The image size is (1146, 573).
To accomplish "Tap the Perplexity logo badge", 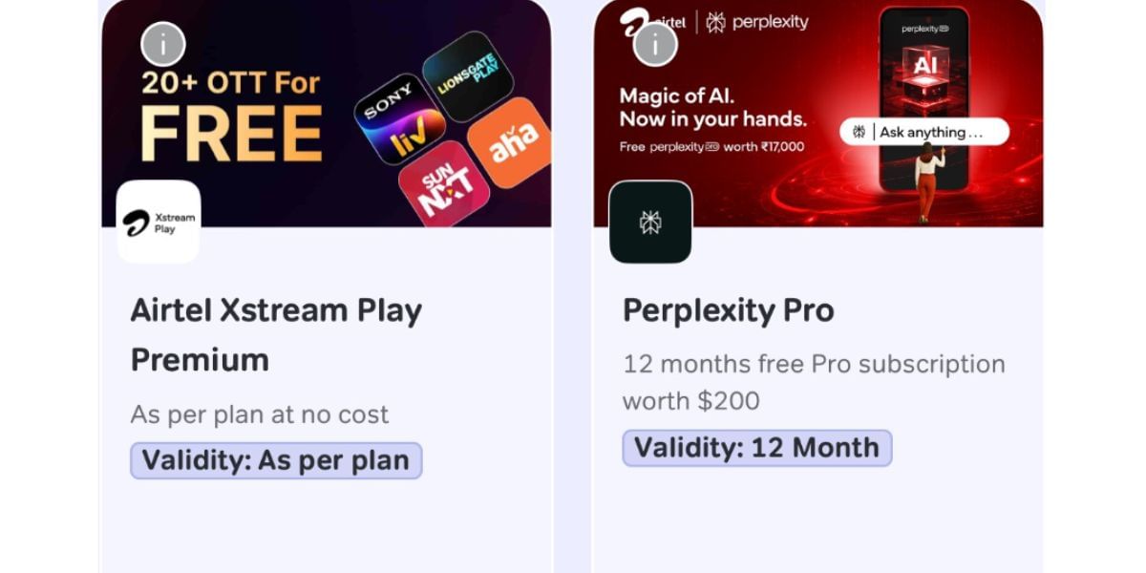I will (650, 222).
